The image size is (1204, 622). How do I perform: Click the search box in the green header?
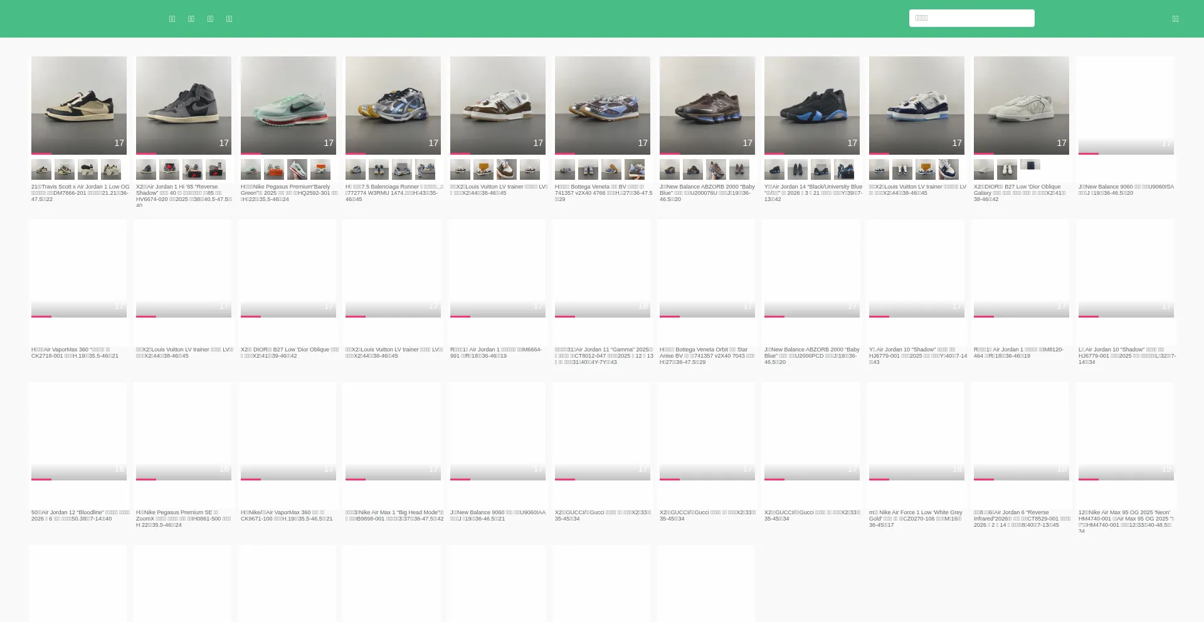pos(971,18)
